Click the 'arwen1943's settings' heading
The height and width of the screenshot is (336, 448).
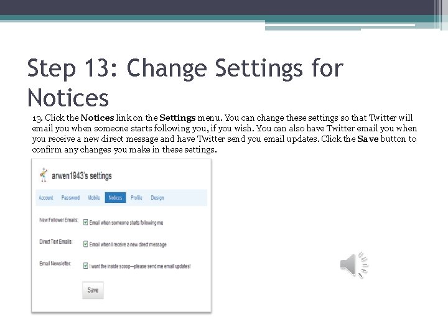pos(82,175)
